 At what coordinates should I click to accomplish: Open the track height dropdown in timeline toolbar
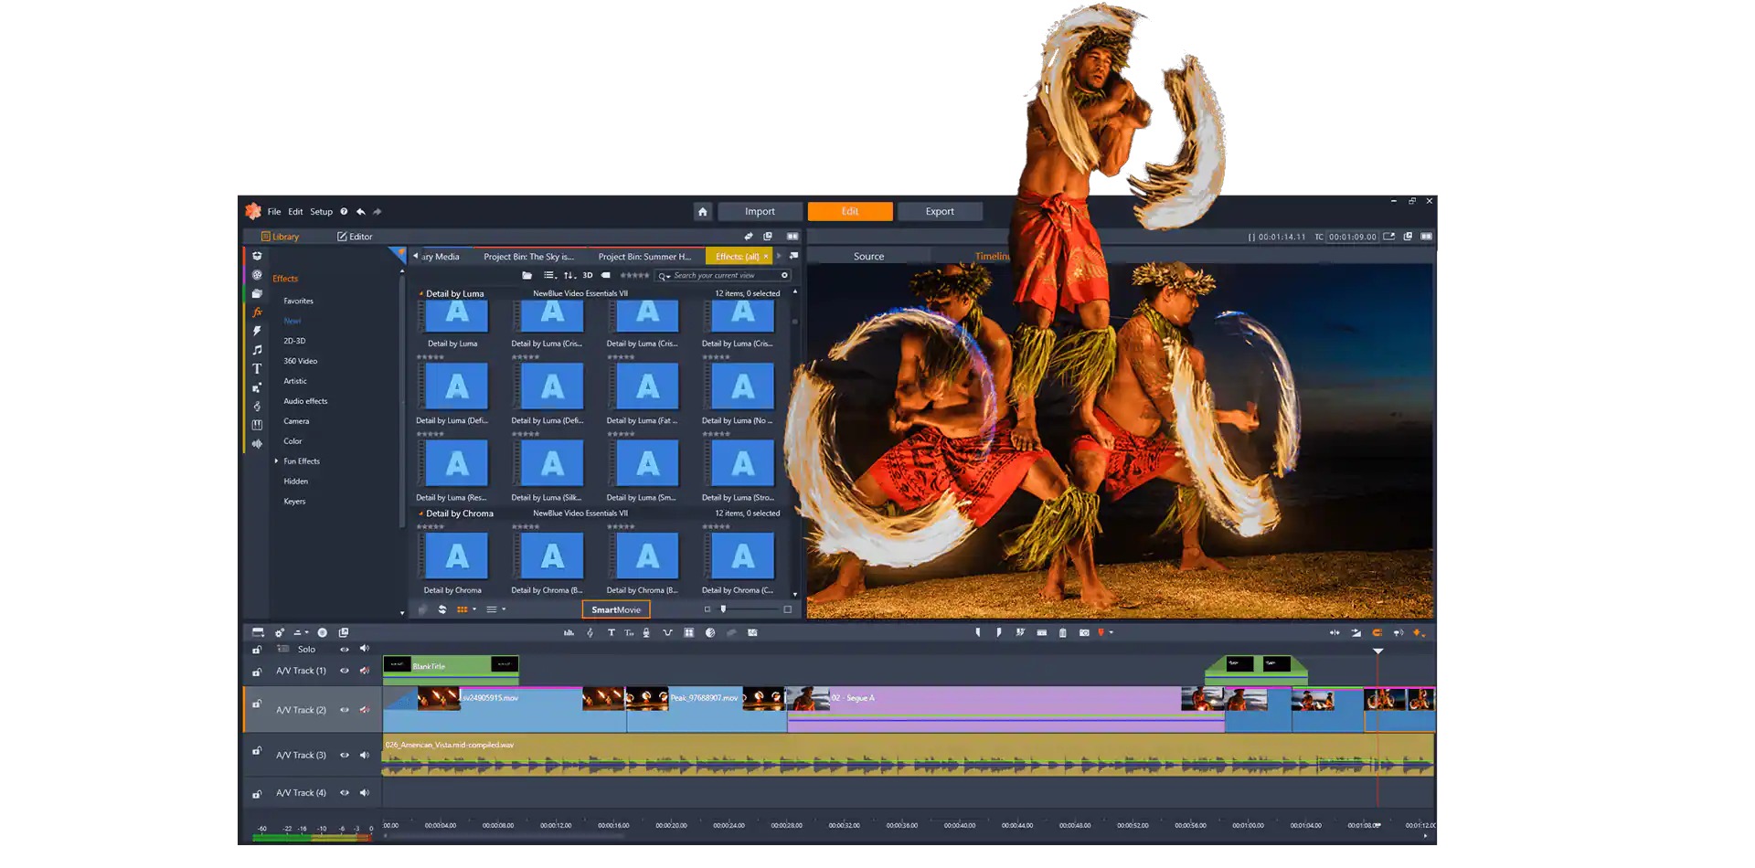tap(301, 632)
